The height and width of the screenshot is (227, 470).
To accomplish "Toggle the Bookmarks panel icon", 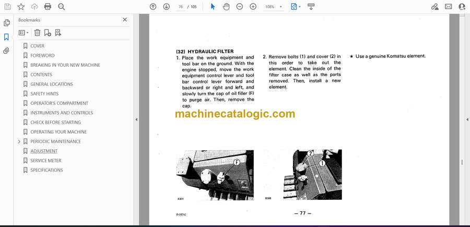I will coord(6,37).
